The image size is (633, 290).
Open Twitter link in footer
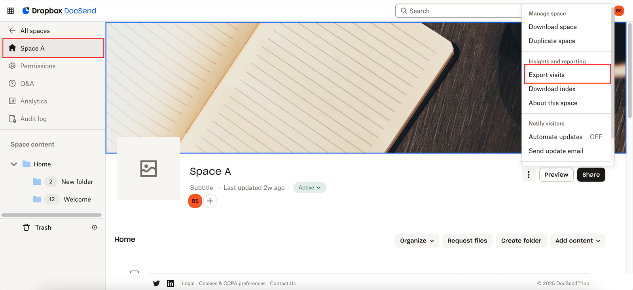point(157,283)
